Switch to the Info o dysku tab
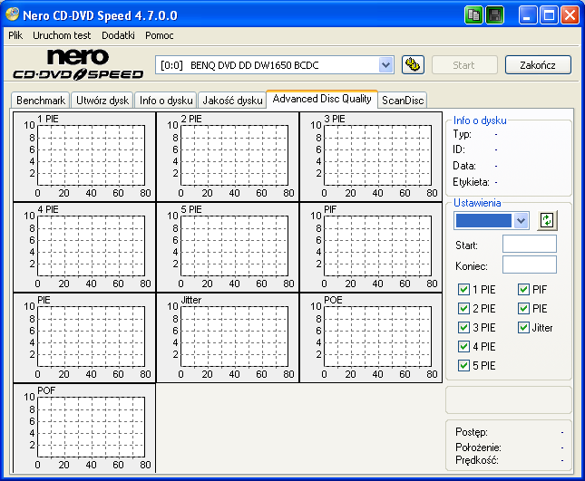 coord(166,101)
